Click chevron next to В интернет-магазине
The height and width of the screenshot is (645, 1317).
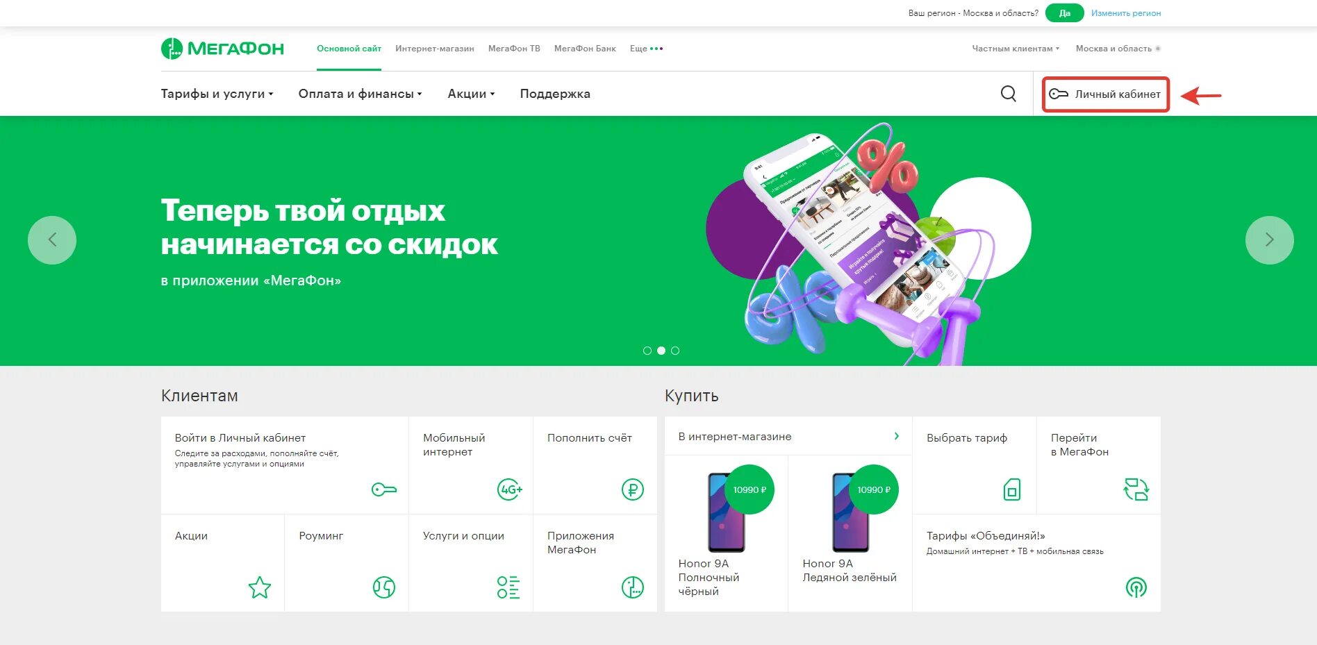(897, 436)
